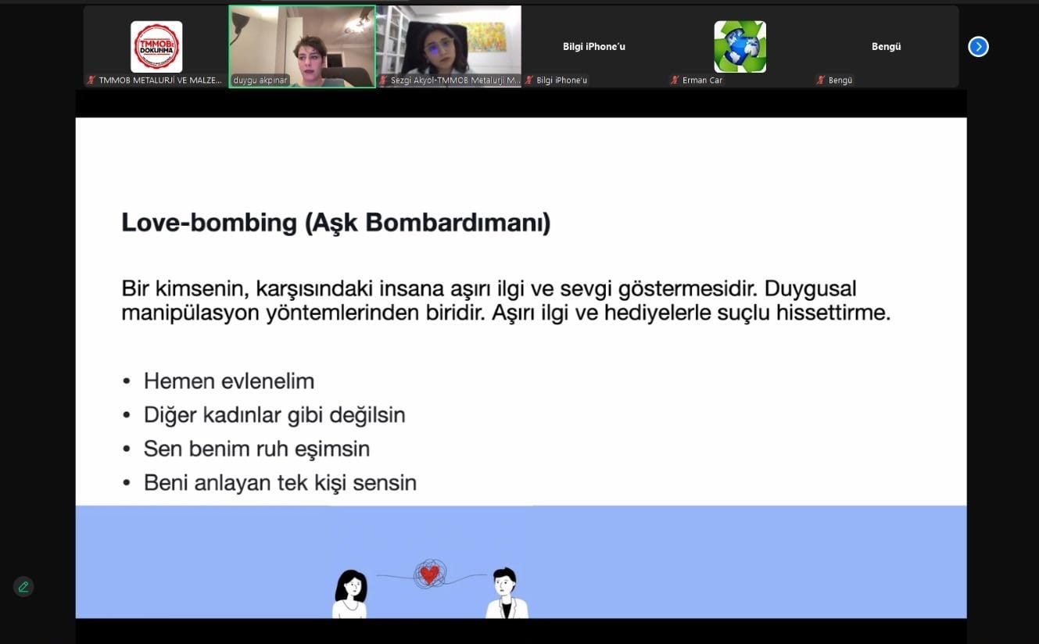Click the next participants arrow button
1039x644 pixels.
tap(978, 47)
